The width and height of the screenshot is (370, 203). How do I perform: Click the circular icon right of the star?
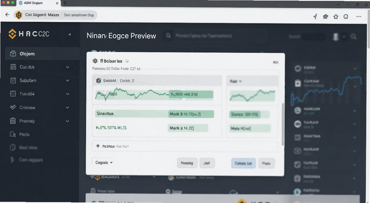345,17
